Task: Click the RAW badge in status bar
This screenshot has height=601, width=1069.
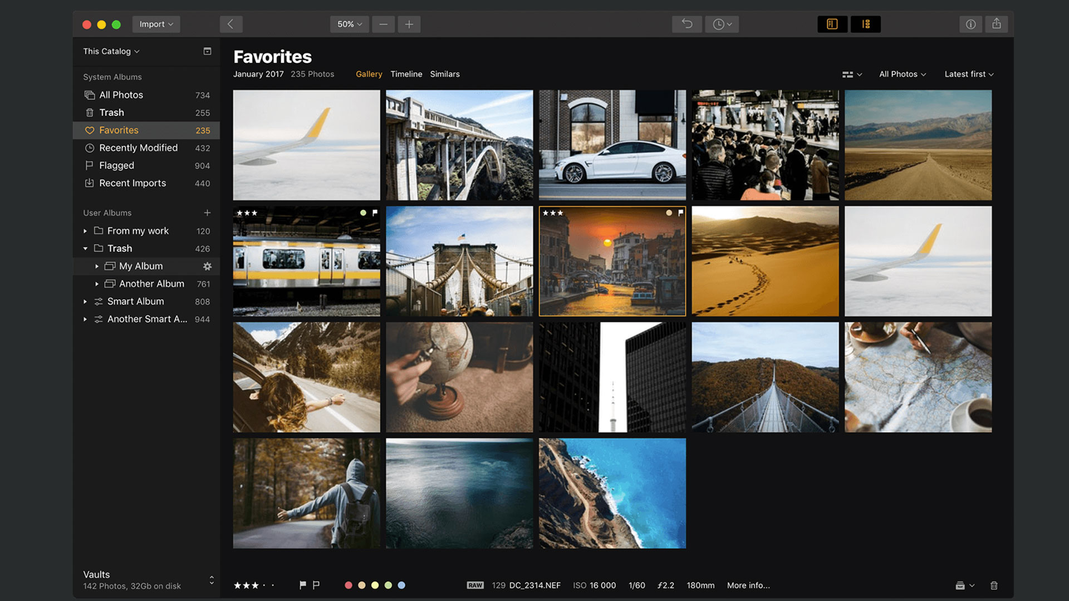Action: click(x=475, y=585)
